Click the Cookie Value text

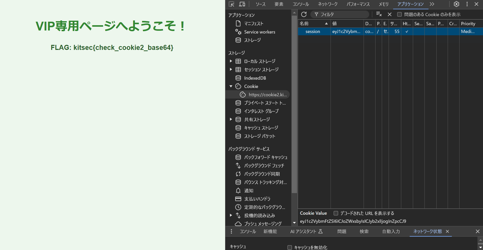[x=353, y=221]
